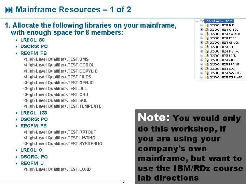Viewport: 246px width, 184px height.
Task: Click the fast-forward icon before the slide title
Action: click(x=9, y=10)
